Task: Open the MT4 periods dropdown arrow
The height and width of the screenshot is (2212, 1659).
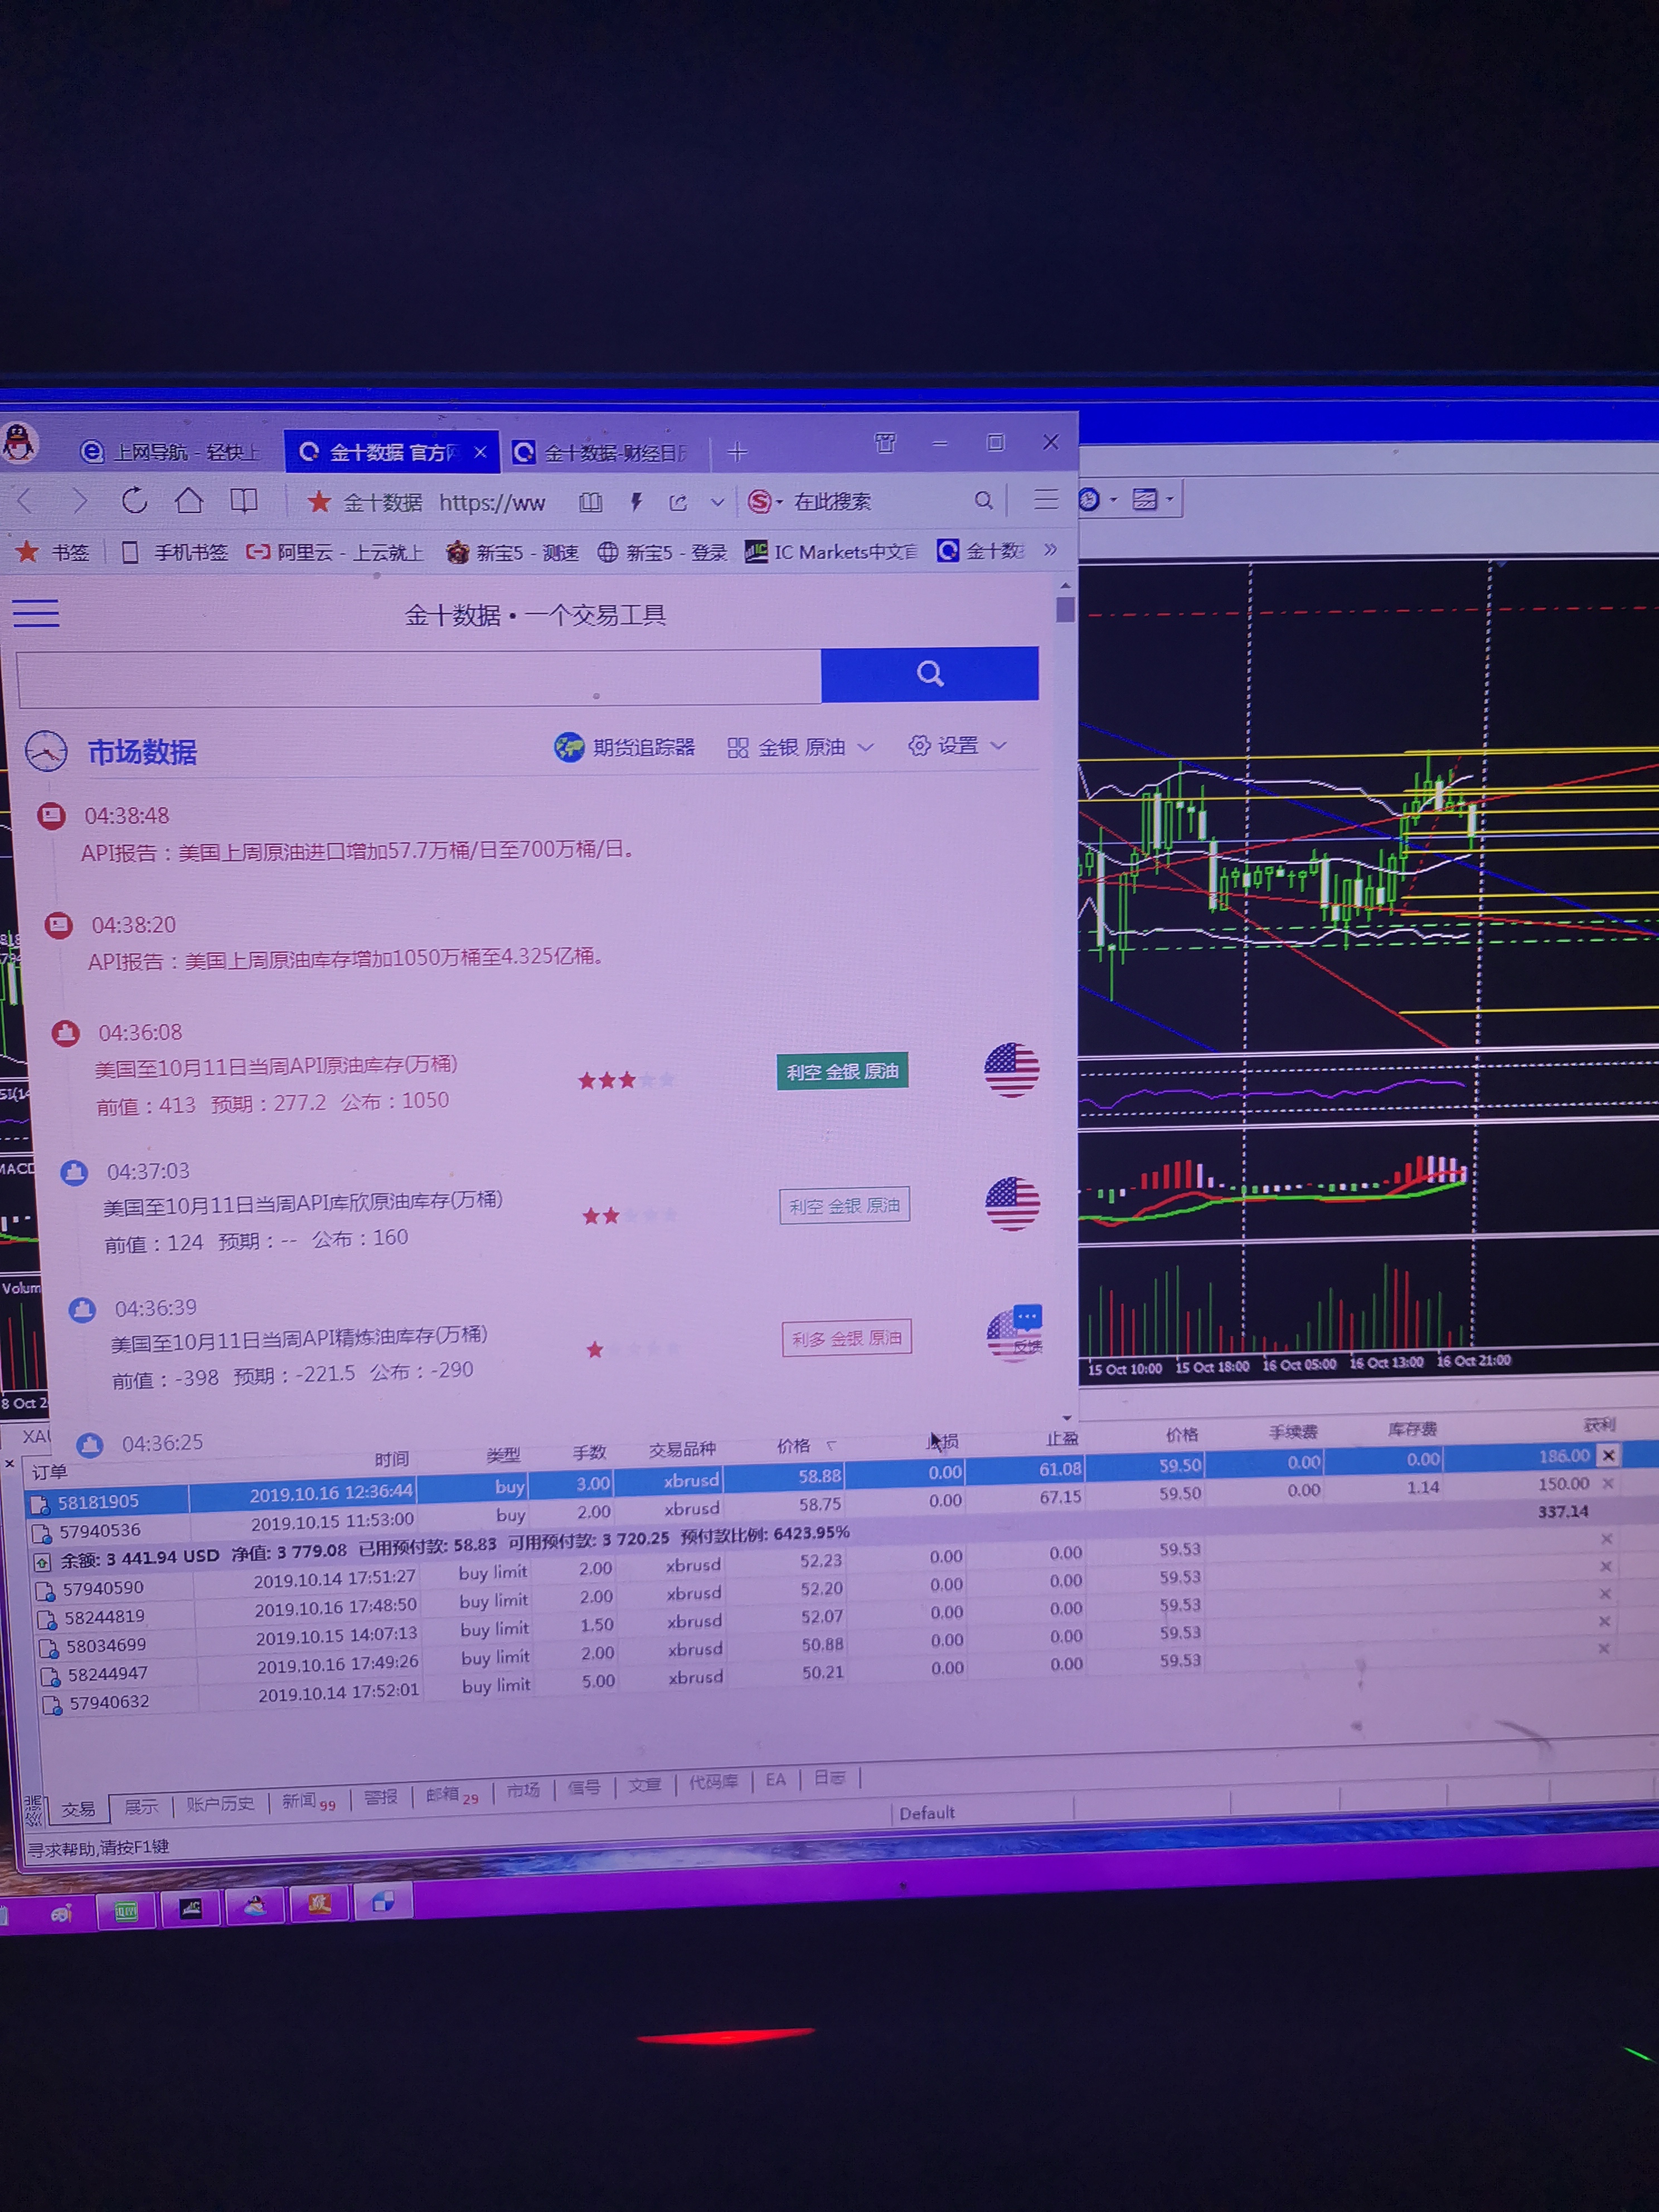Action: click(x=1113, y=499)
